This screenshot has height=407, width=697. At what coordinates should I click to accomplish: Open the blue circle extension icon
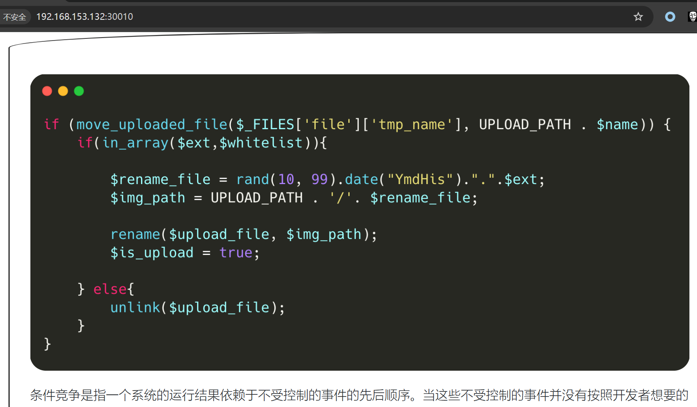pyautogui.click(x=670, y=16)
